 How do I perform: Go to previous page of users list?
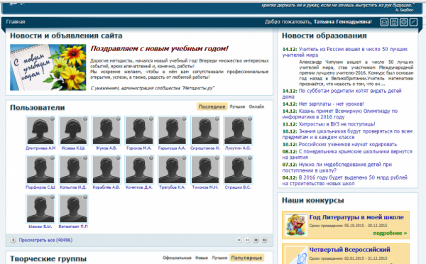[247, 240]
